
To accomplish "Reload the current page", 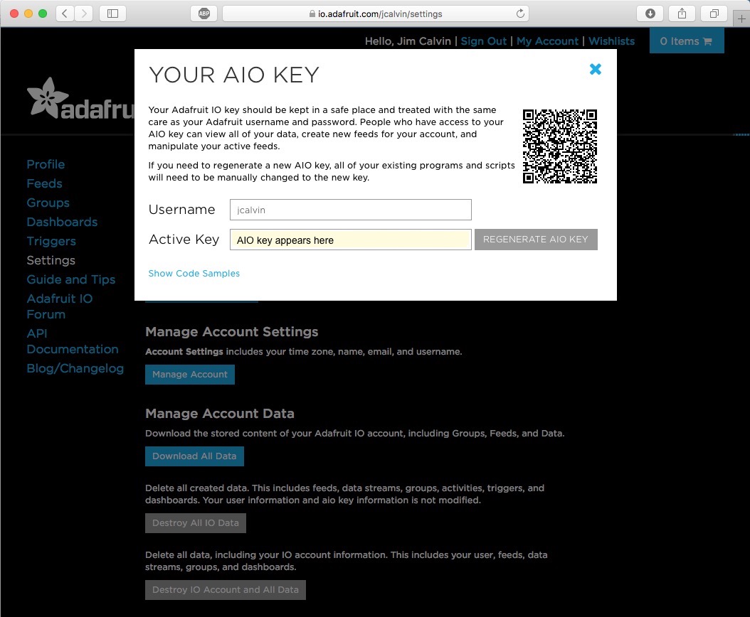I will (x=520, y=14).
